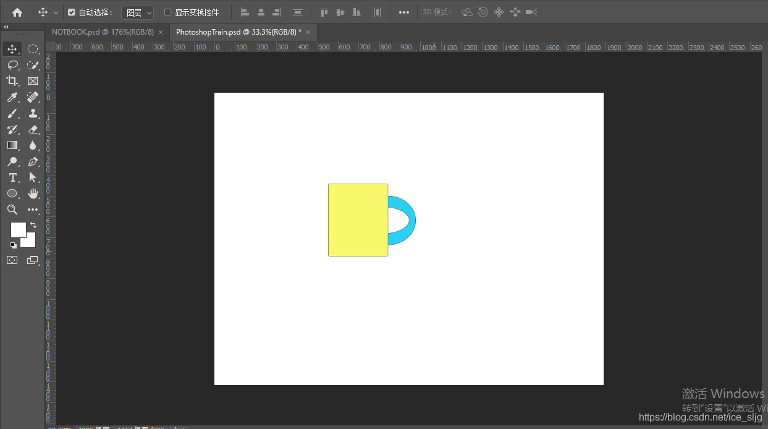Viewport: 768px width, 429px height.
Task: Click the 3D Slide camera icon
Action: 515,12
